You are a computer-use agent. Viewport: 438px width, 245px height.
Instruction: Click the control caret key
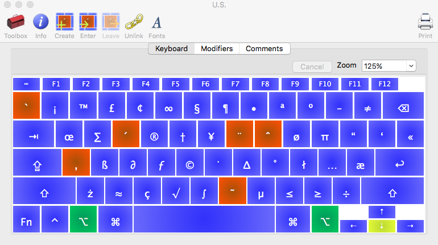55,219
